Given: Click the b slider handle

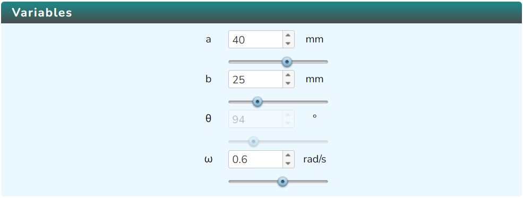Looking at the screenshot, I should [257, 102].
